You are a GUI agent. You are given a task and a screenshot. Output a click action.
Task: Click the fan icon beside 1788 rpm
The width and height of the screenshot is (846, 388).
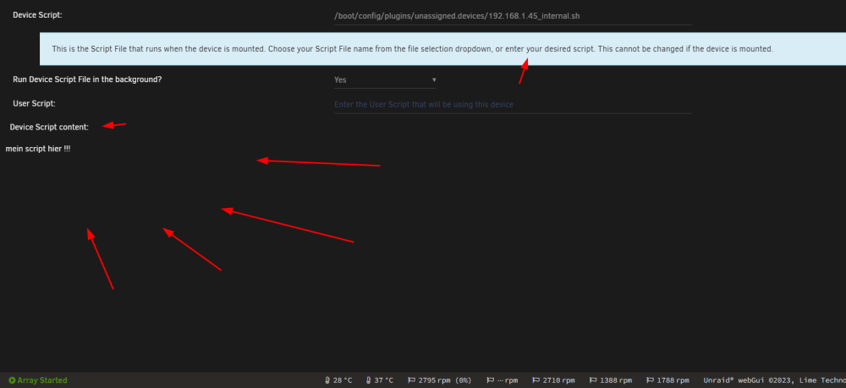click(650, 380)
